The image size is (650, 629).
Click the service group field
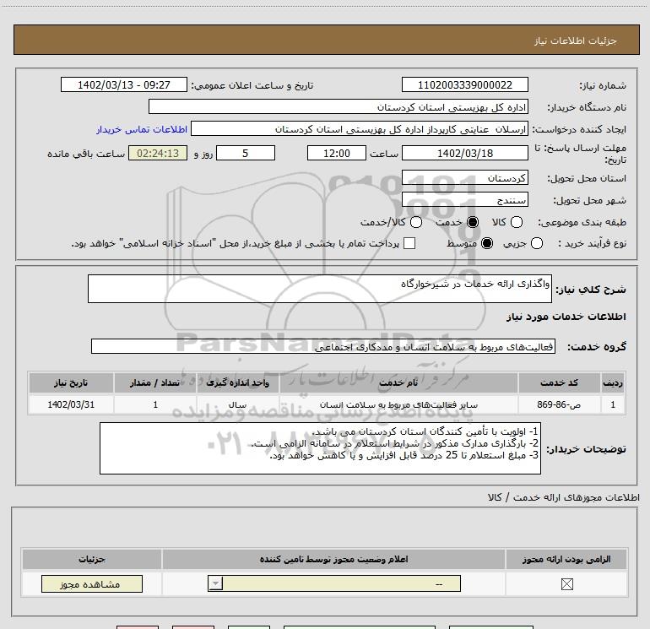tap(323, 346)
